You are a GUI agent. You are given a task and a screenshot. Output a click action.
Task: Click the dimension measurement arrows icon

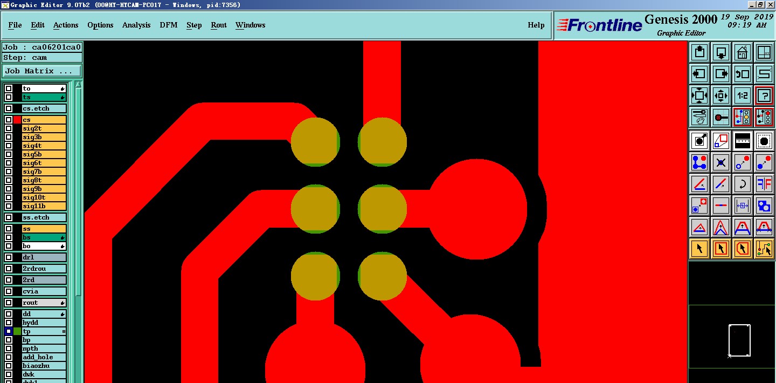pos(743,206)
